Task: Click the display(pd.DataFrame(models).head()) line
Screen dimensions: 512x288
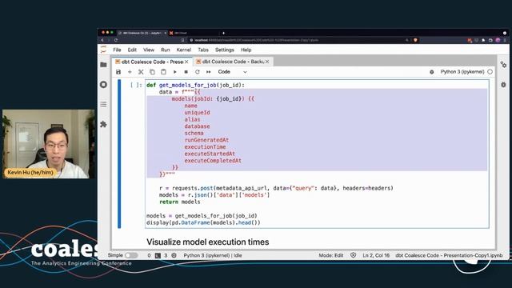Action: (203, 222)
